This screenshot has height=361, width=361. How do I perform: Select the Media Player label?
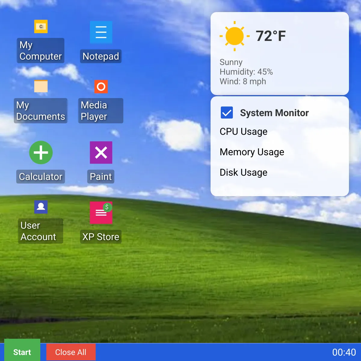[x=101, y=111]
